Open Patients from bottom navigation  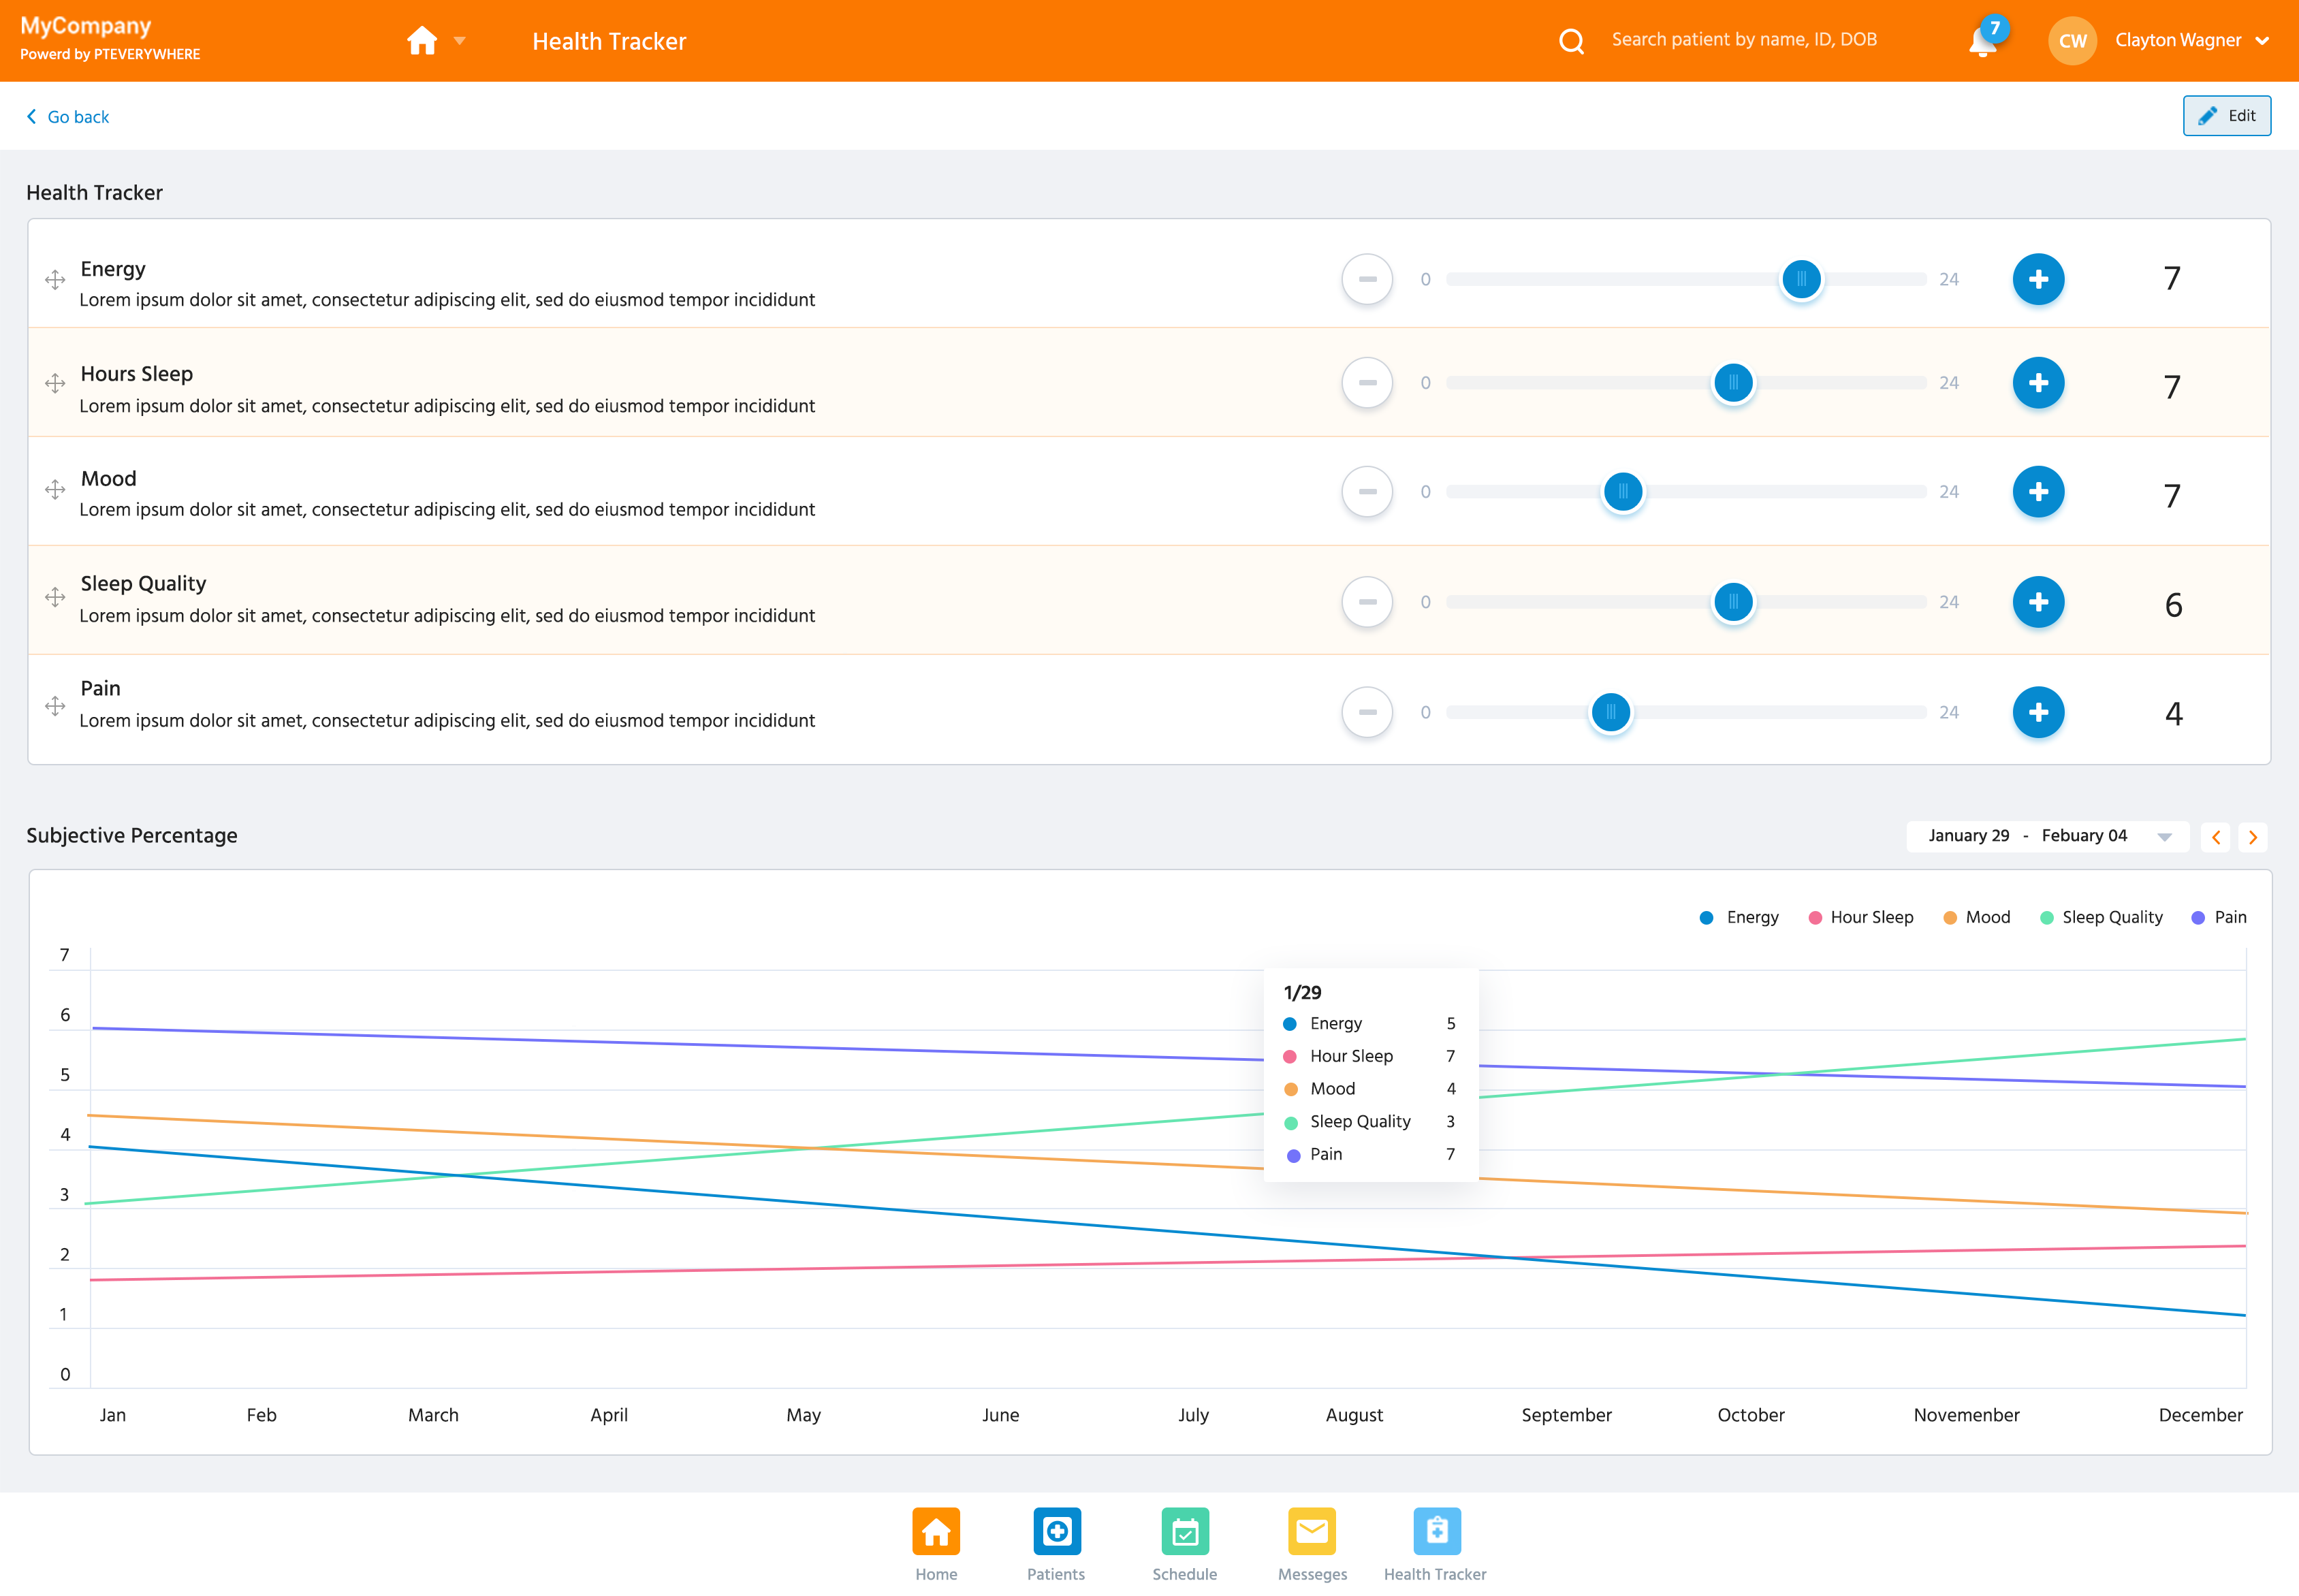pos(1056,1531)
